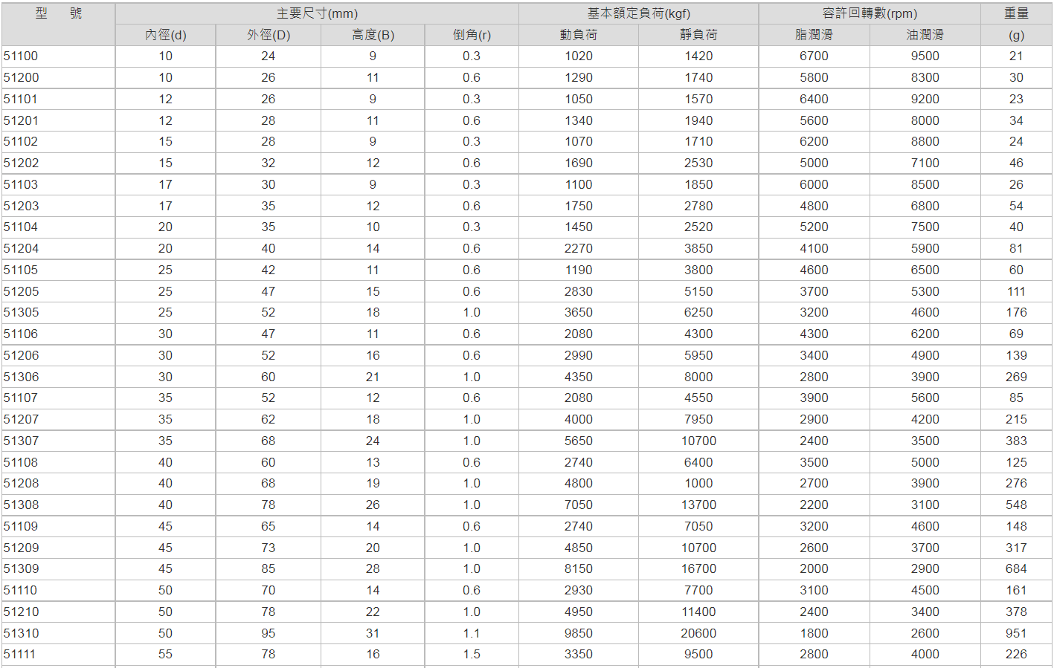Click the 型號 column header
The height and width of the screenshot is (668, 1054).
tap(58, 13)
